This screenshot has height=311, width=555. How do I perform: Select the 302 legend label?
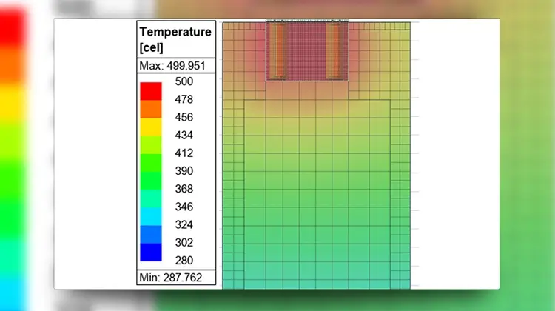(184, 242)
